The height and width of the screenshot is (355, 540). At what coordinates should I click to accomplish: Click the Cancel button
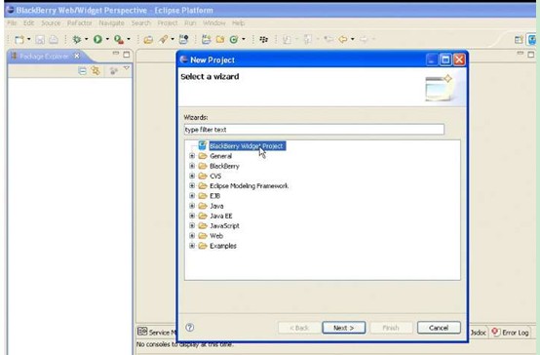tap(439, 328)
